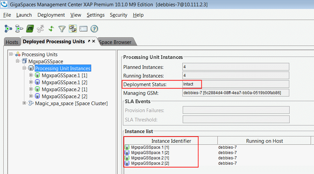Click the GigaSpaces logo in title bar
314x174 pixels.
[4, 4]
